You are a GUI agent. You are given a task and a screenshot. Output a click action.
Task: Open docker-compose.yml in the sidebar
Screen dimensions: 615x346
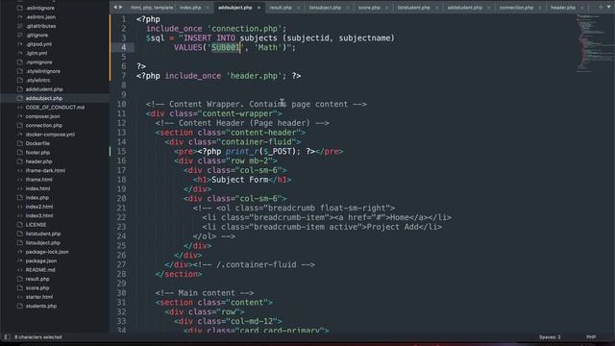click(50, 135)
